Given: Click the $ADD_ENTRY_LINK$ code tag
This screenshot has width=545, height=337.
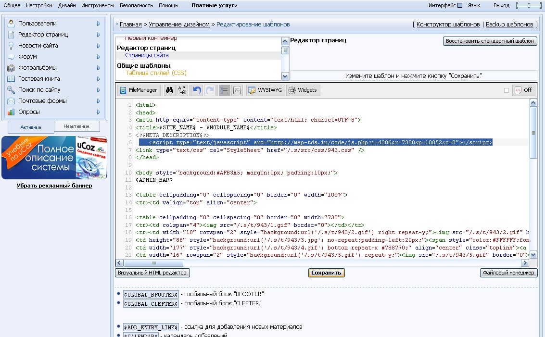Looking at the screenshot, I should tap(151, 327).
